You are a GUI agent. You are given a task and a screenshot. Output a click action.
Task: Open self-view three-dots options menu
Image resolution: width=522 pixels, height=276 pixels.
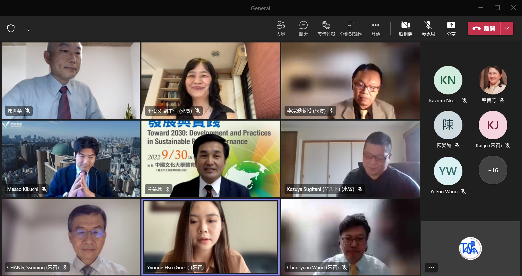click(x=431, y=268)
